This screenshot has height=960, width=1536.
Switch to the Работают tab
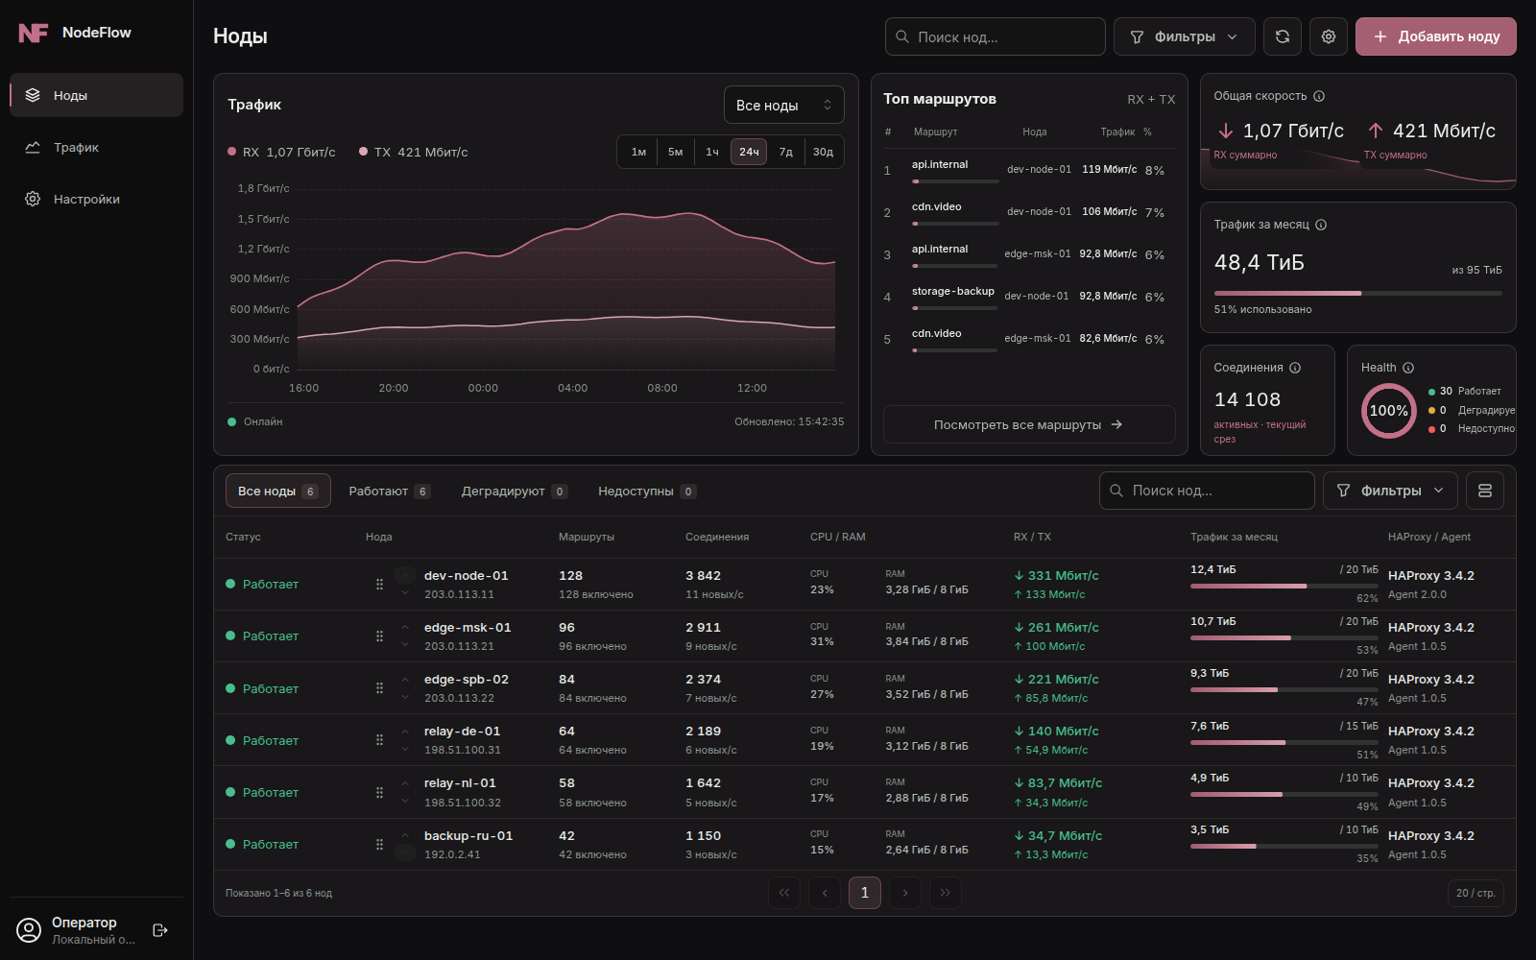click(389, 491)
